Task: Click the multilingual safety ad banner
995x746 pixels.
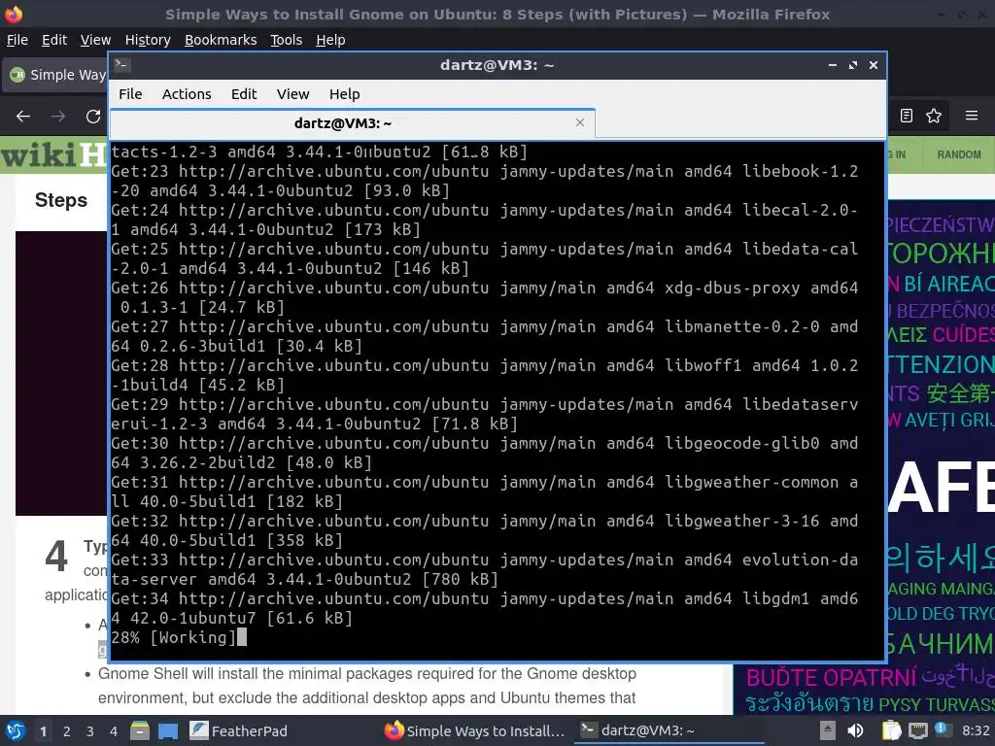Action: (941, 457)
